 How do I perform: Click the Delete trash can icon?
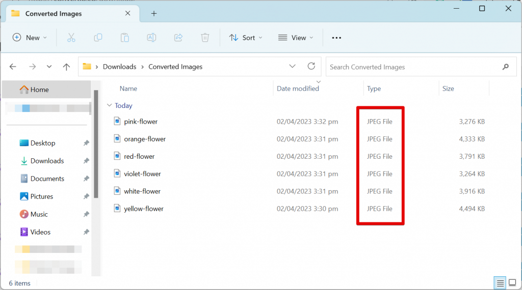click(x=205, y=38)
